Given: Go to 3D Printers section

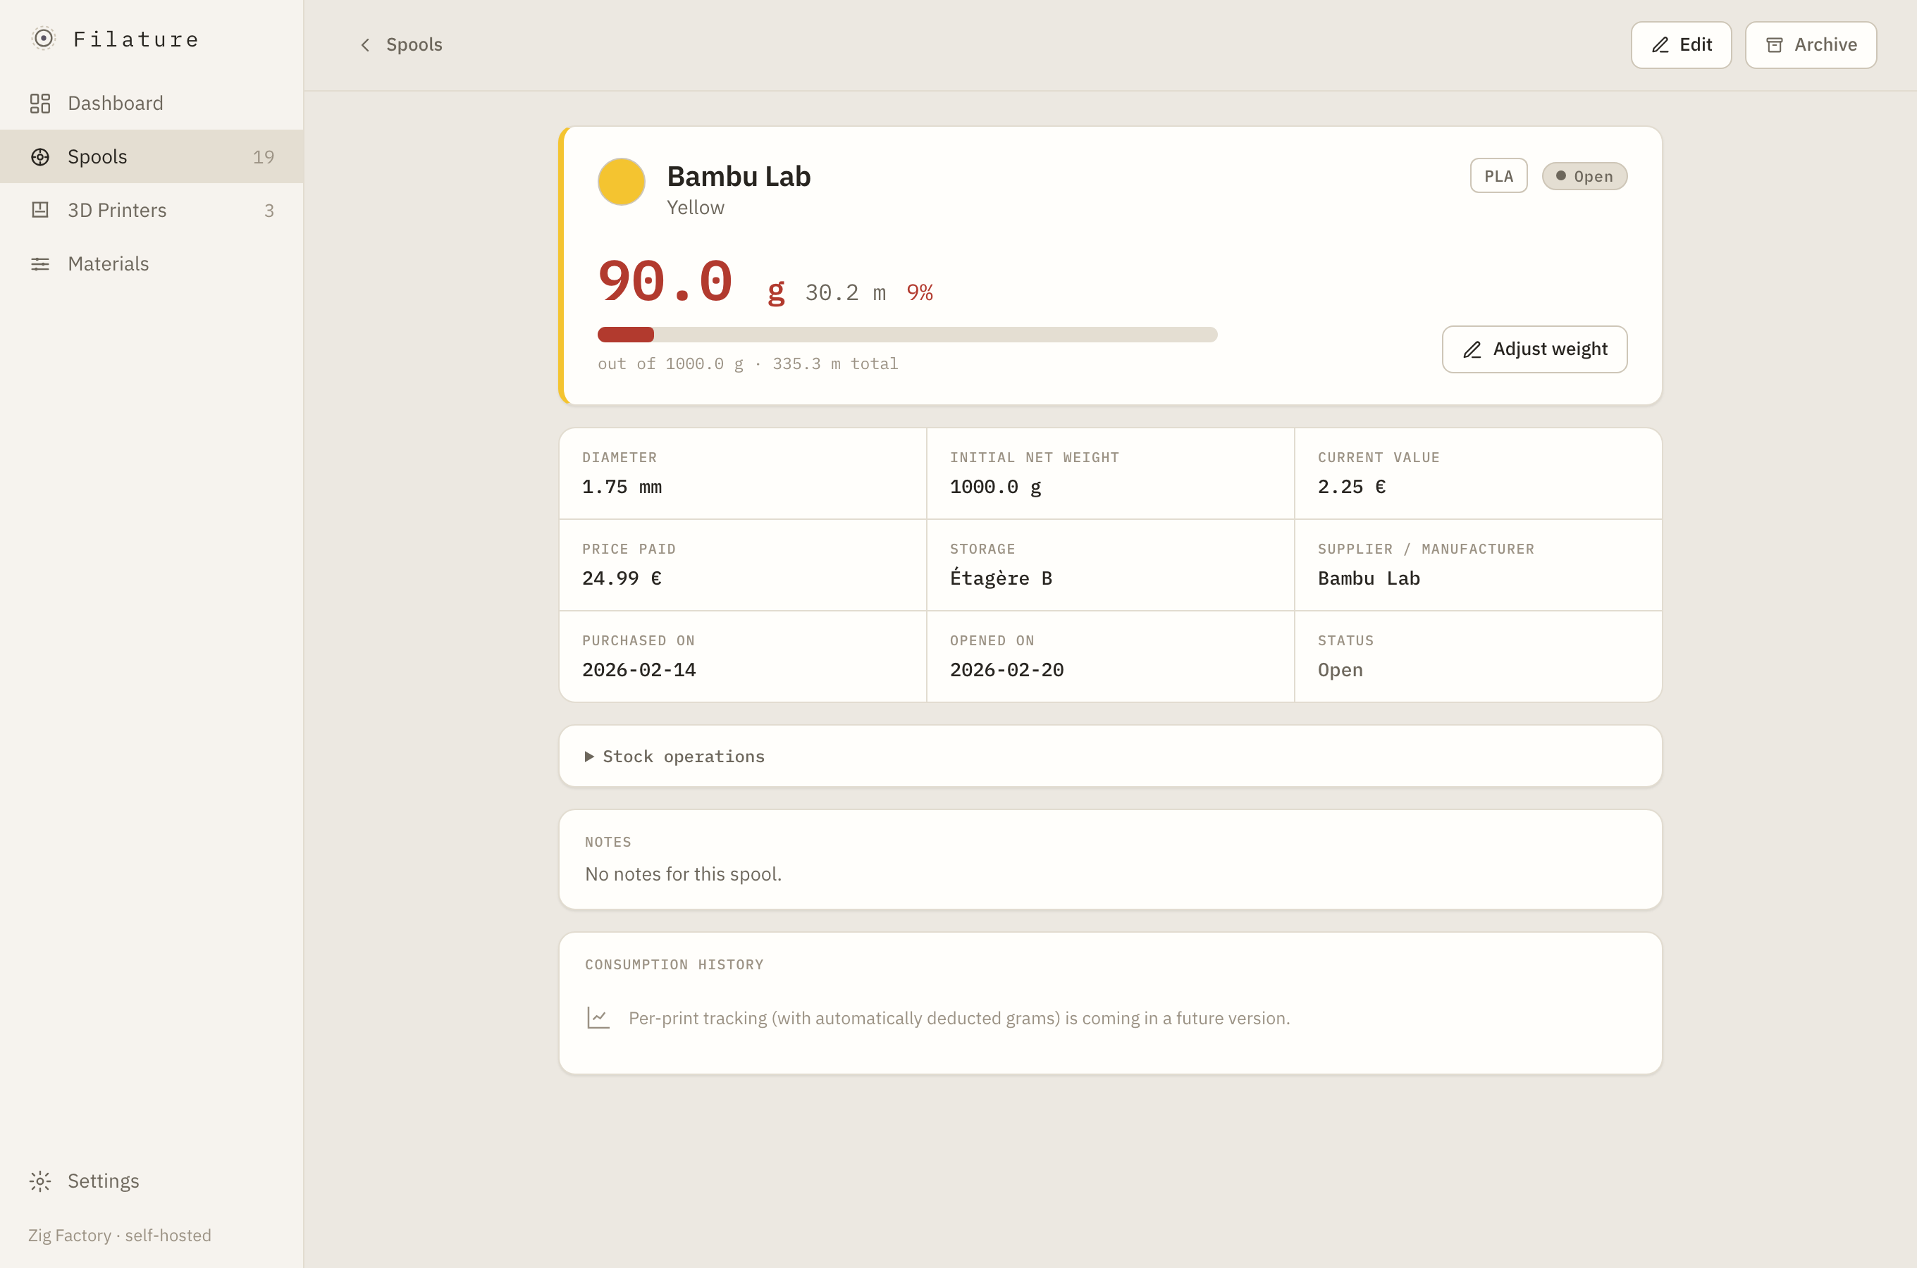Looking at the screenshot, I should [x=152, y=210].
